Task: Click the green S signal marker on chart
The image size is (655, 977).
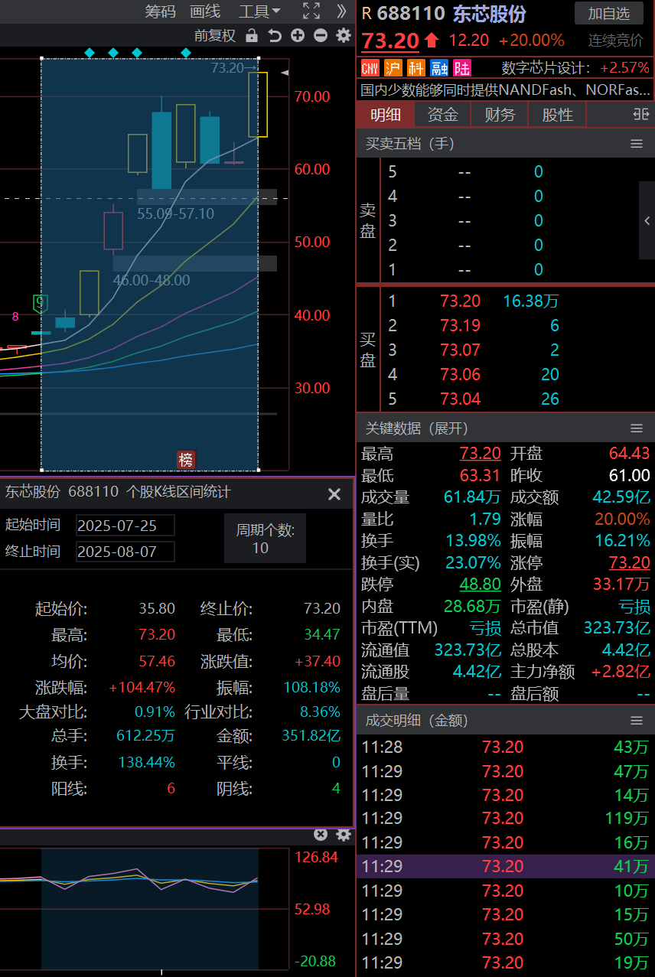Action: point(41,303)
